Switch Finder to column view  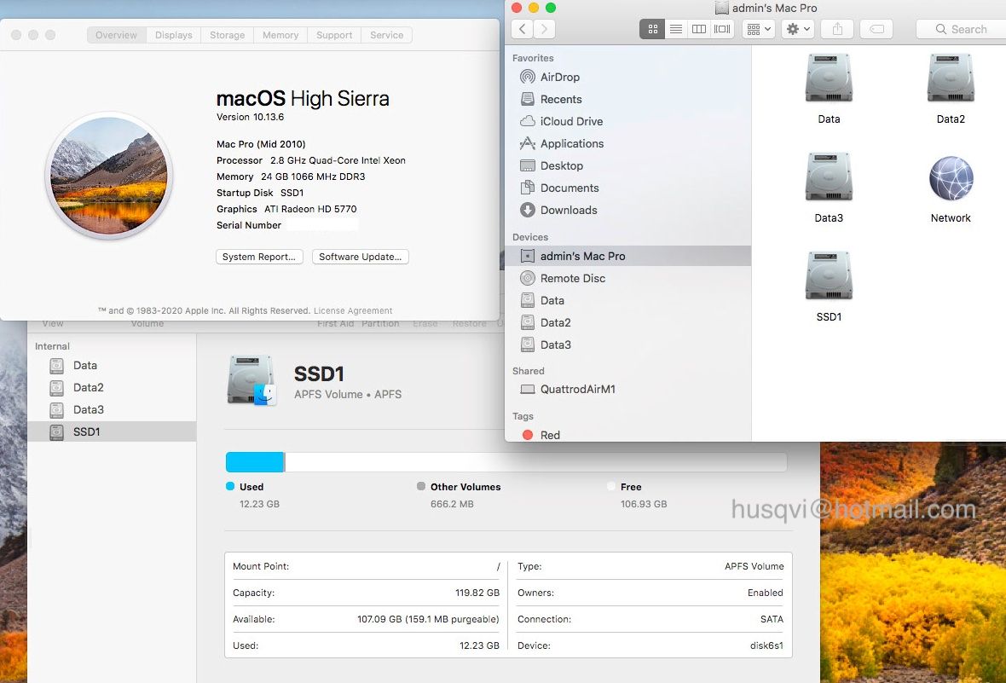tap(699, 29)
